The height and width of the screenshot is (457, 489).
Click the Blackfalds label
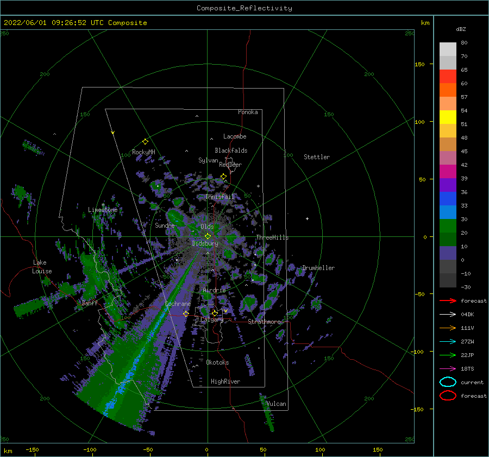click(231, 151)
